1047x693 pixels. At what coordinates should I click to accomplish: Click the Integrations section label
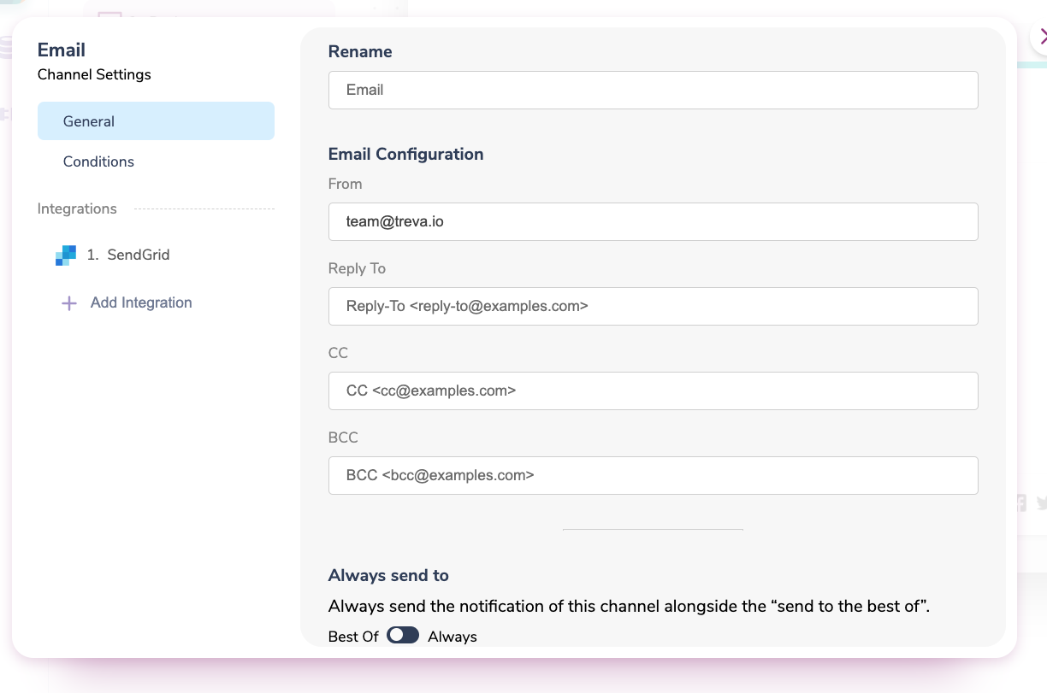(x=77, y=208)
